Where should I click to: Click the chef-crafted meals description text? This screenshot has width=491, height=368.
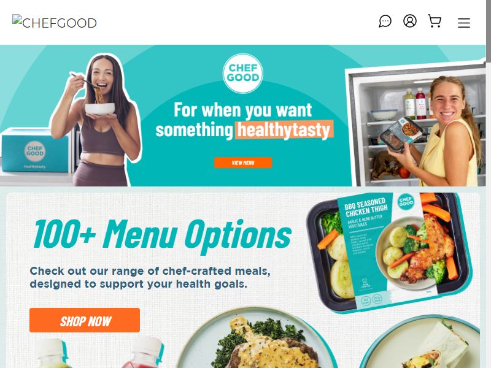[150, 277]
